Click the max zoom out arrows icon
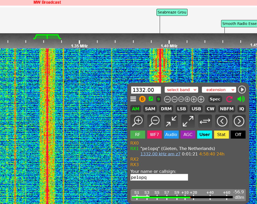Screen dimensions: 257x204 coord(188,121)
